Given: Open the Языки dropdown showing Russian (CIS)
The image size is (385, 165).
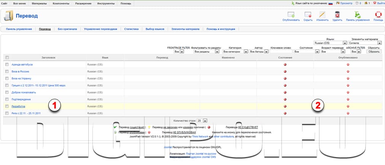Looking at the screenshot, I should [330, 43].
